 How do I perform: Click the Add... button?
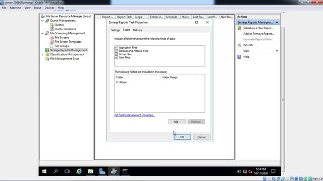coord(177,122)
